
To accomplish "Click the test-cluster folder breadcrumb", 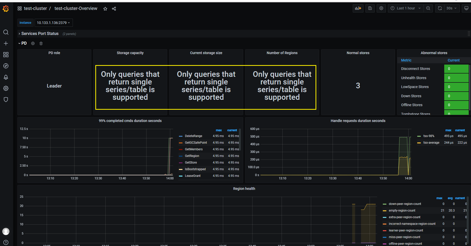I will (x=35, y=8).
